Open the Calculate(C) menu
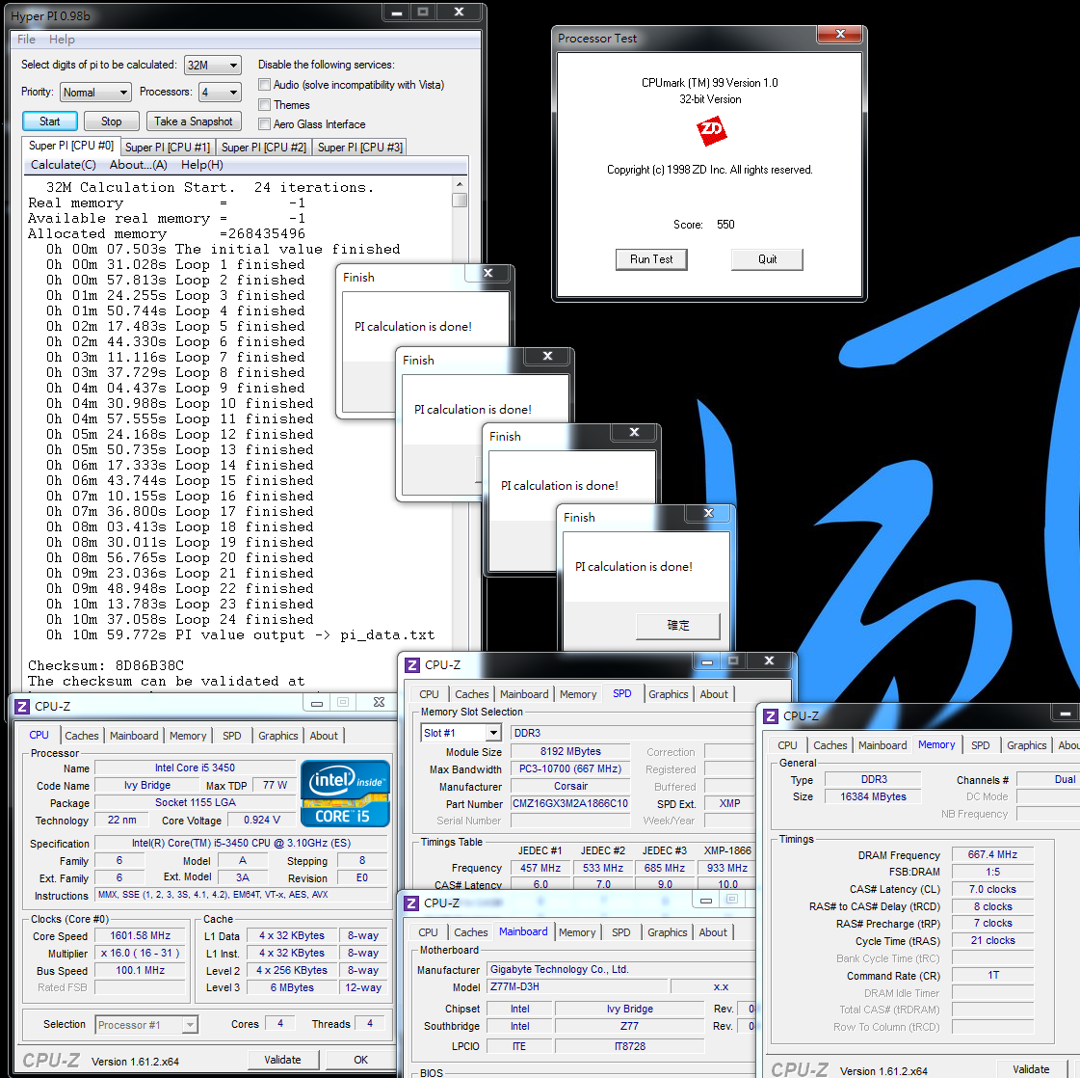 pos(64,165)
